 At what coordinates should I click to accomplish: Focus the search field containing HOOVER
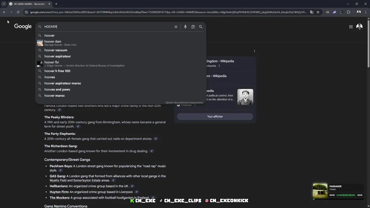(x=108, y=27)
